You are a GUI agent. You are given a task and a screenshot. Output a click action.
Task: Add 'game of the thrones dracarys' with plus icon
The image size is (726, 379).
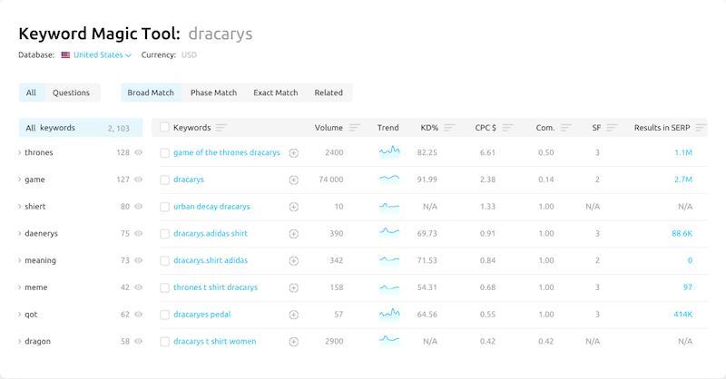click(x=293, y=152)
